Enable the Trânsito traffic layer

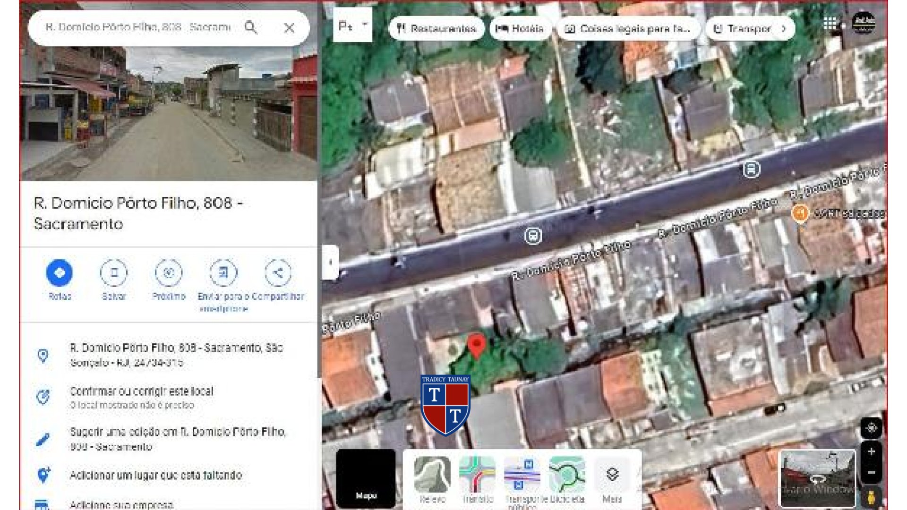pyautogui.click(x=477, y=480)
